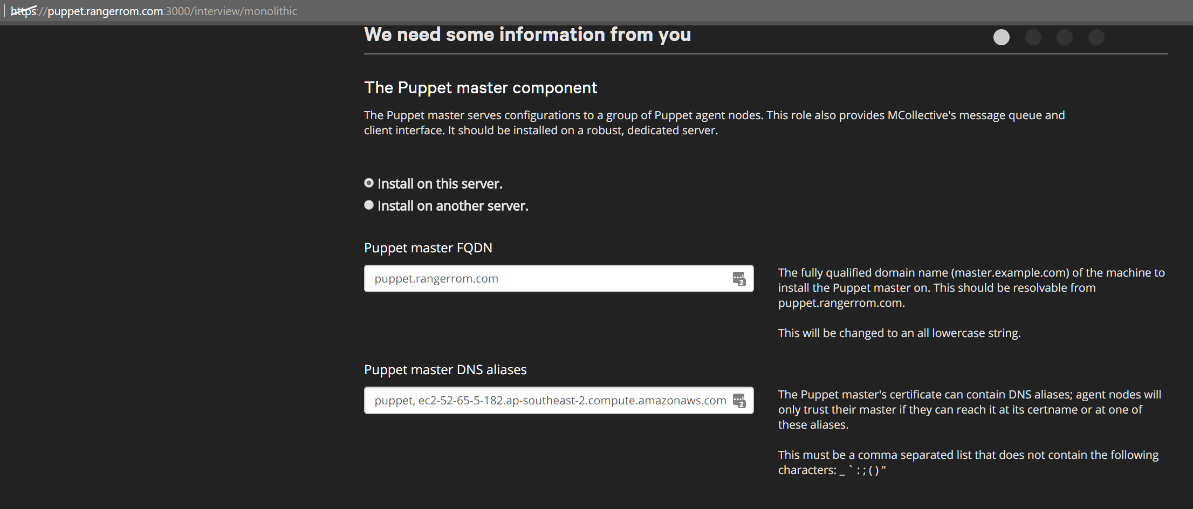This screenshot has height=509, width=1193.
Task: Click the third step progress dot
Action: click(1064, 37)
